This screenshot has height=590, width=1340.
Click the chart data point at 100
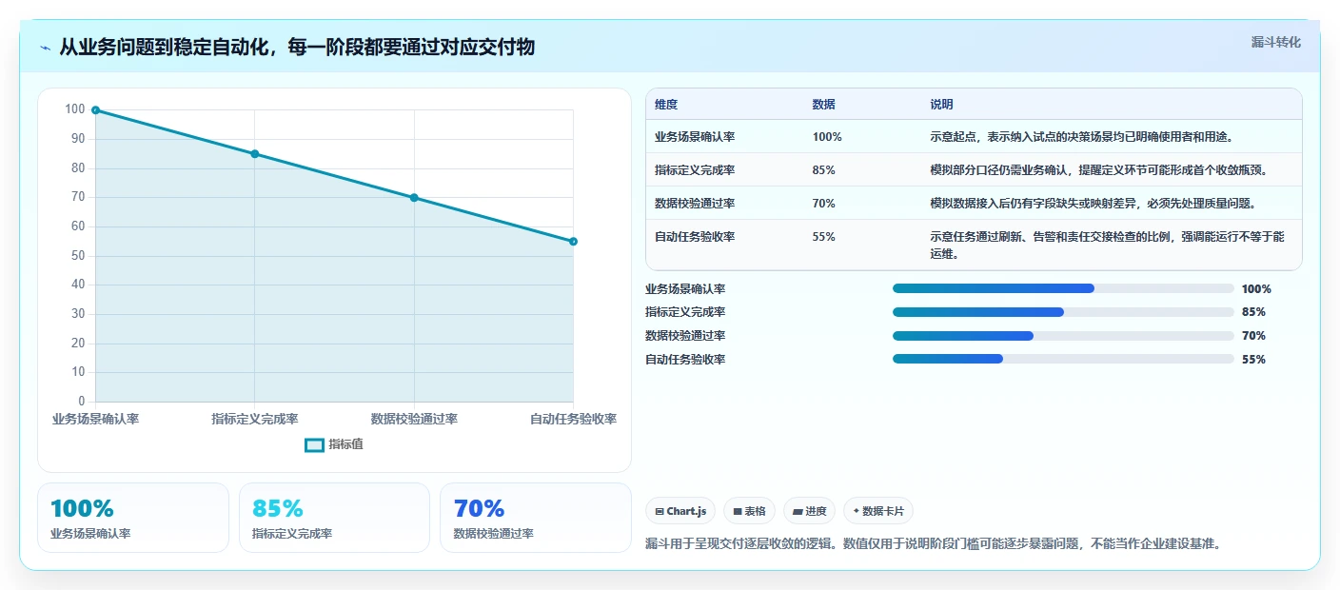point(95,110)
